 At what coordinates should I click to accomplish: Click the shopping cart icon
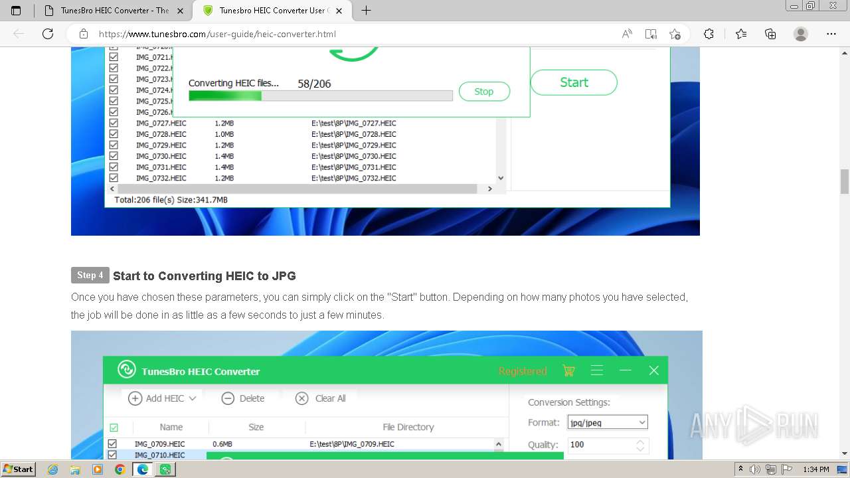tap(568, 370)
